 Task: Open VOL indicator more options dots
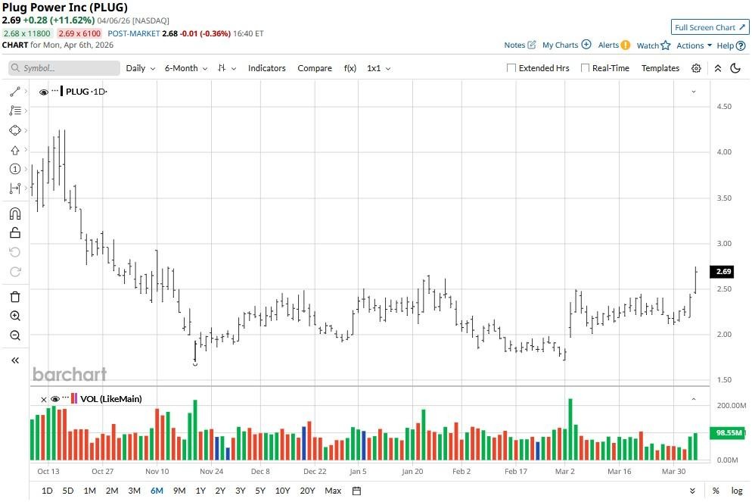pyautogui.click(x=65, y=398)
